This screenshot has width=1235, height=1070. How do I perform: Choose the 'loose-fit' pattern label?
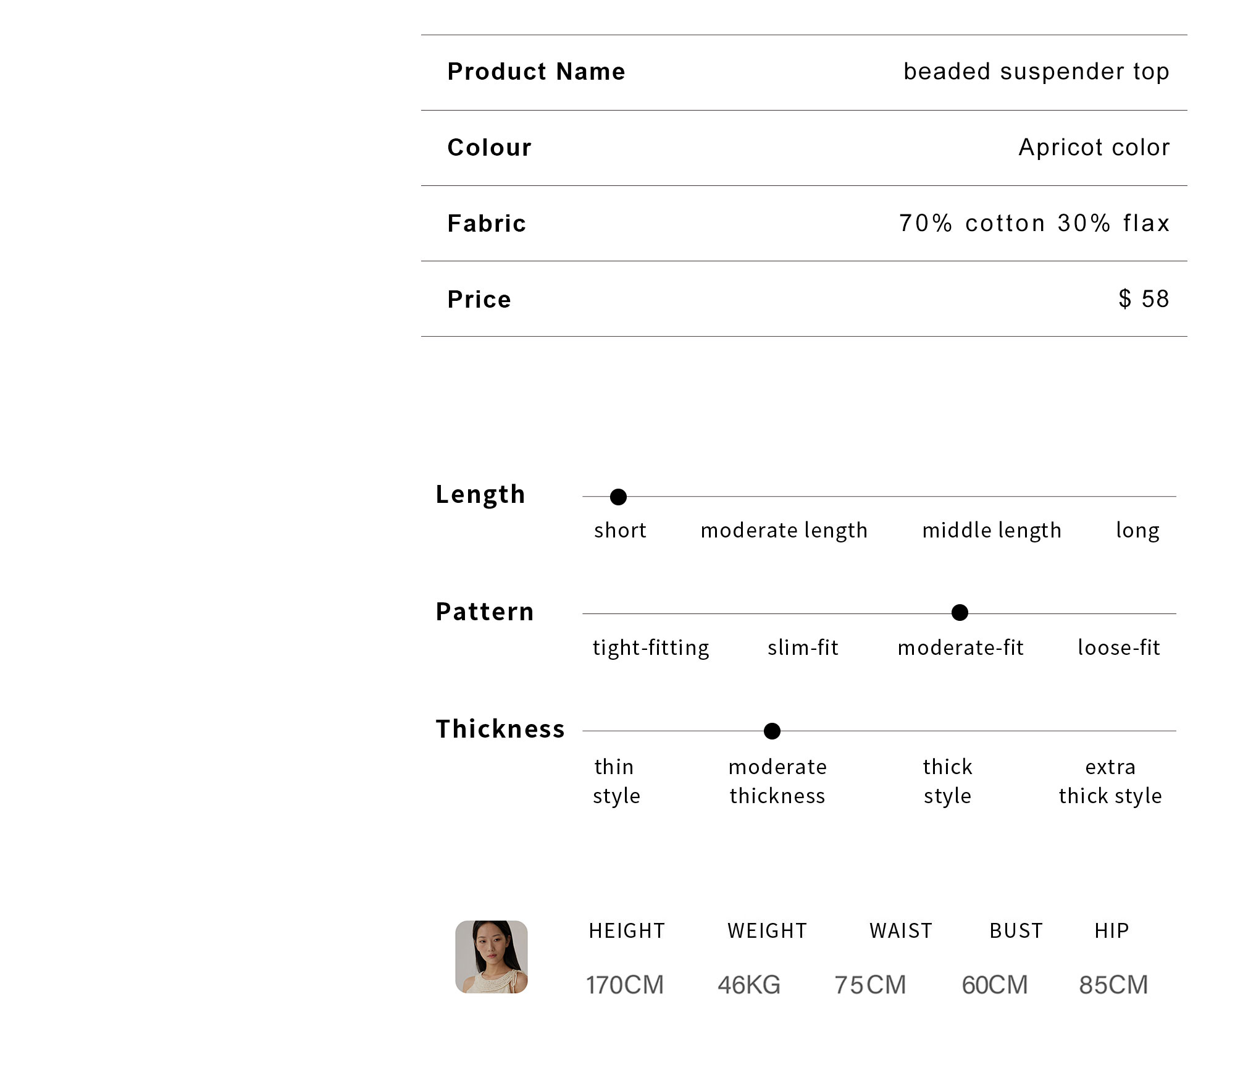tap(1119, 647)
